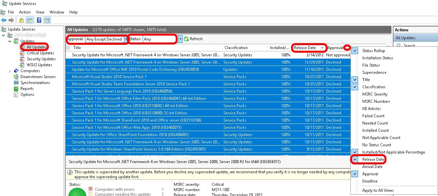Open the Approval filter dropdown
This screenshot has height=196, width=438.
click(126, 39)
